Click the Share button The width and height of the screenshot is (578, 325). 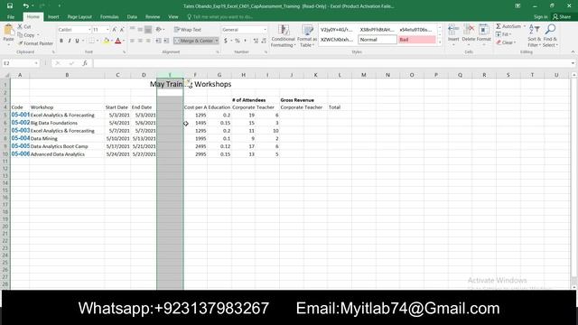click(x=562, y=17)
